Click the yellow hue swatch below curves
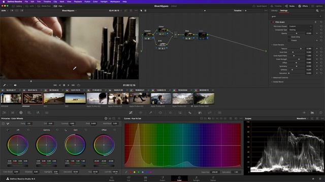325x182 pixels. pos(135,172)
